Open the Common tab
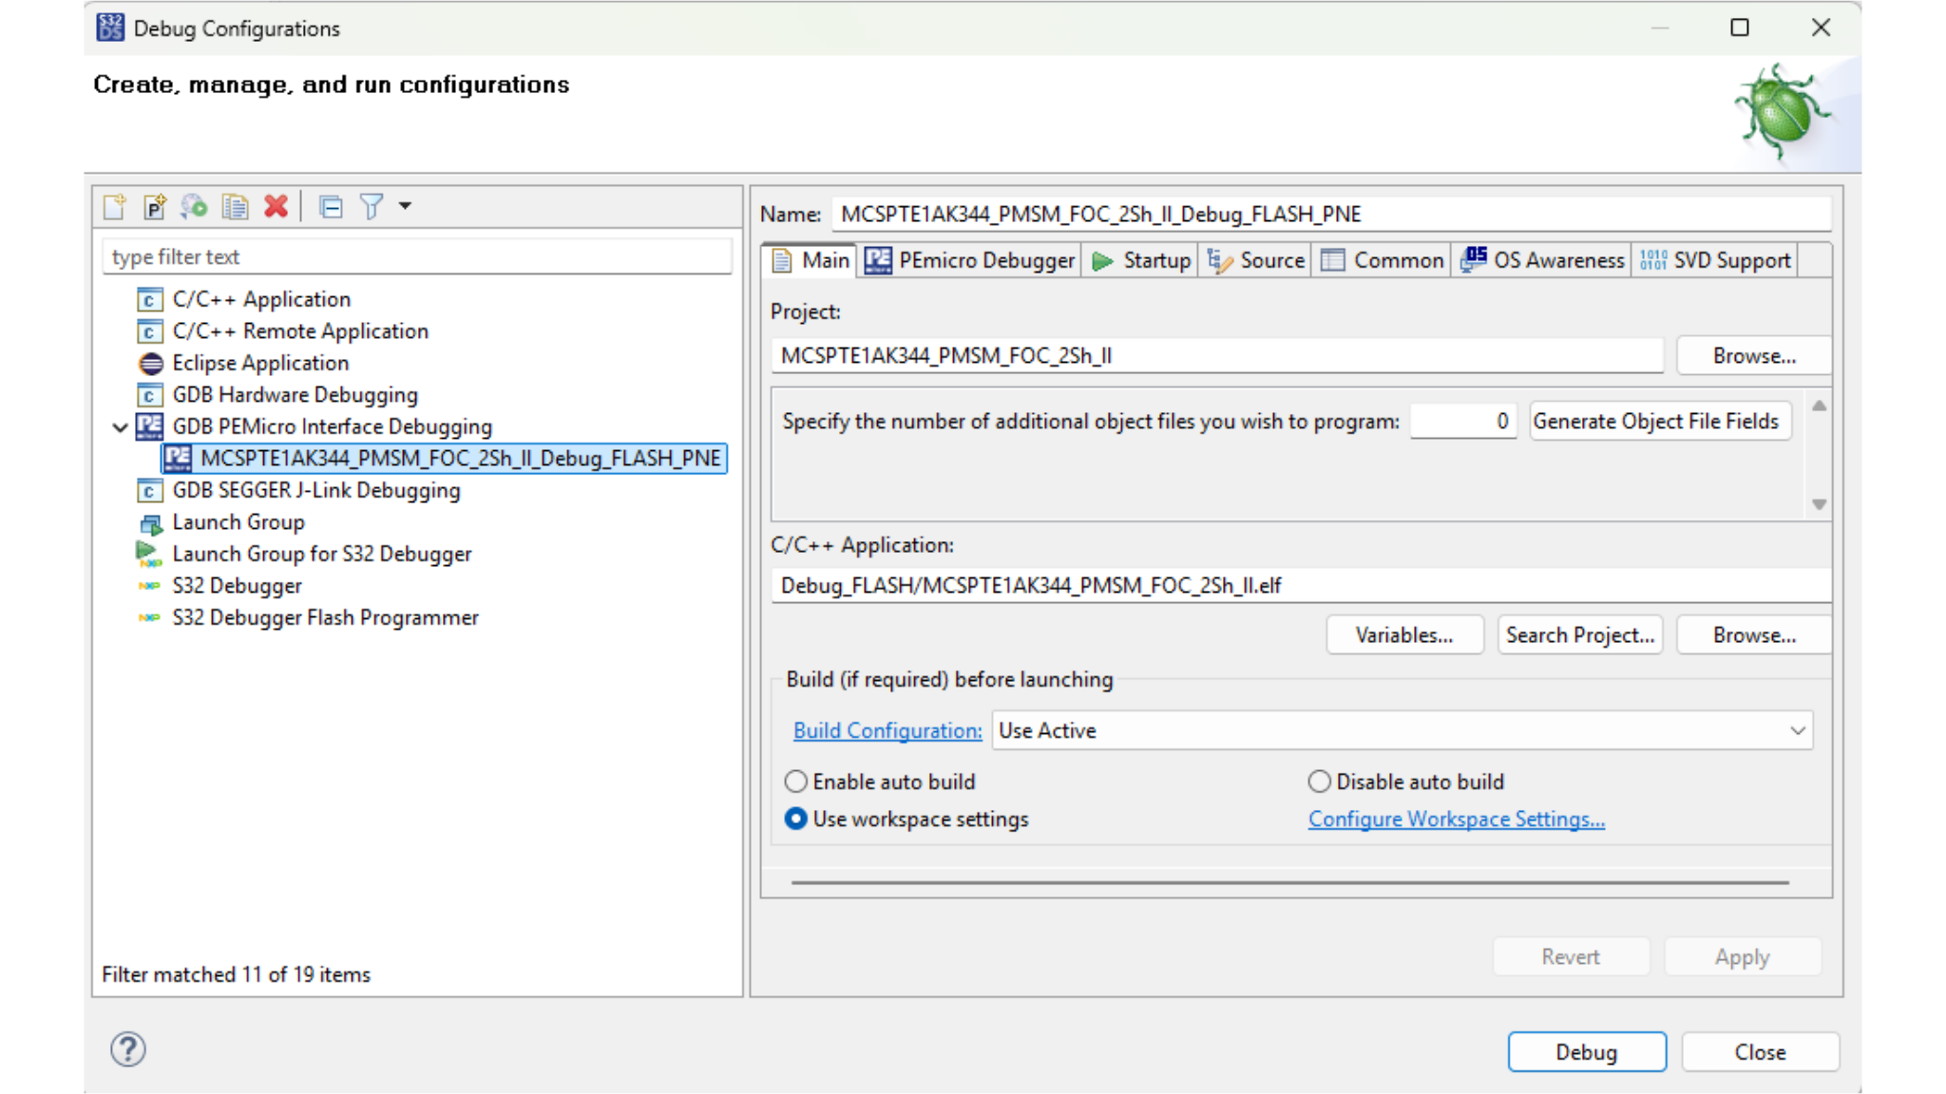Viewport: 1946px width, 1094px height. point(1383,260)
